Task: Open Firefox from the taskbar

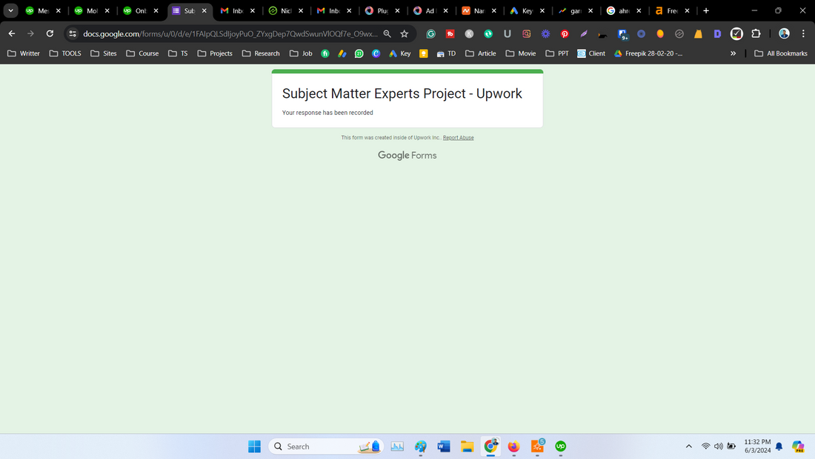Action: tap(513, 446)
